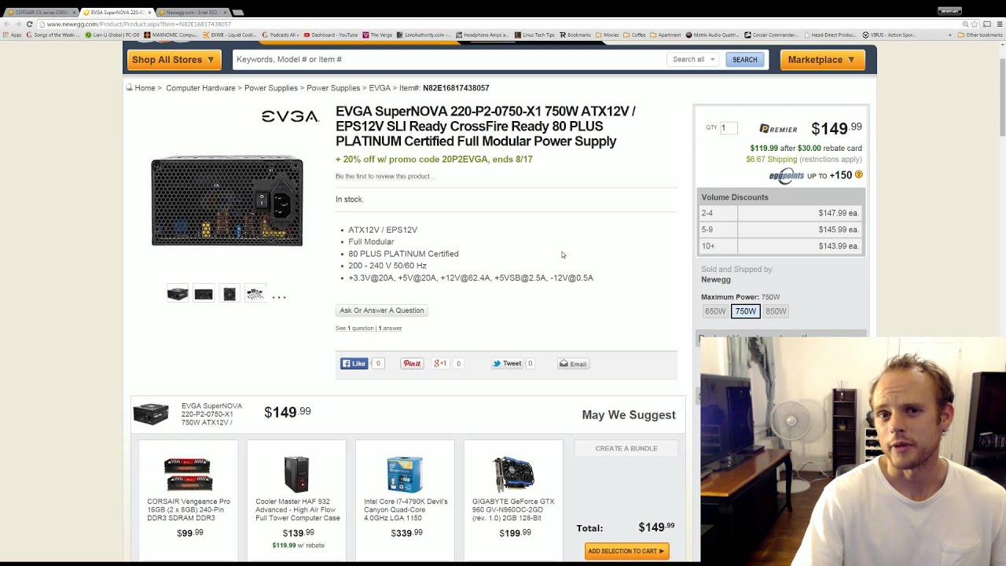Open the Apps bookmarks shortcut
The height and width of the screenshot is (566, 1006).
pos(13,35)
